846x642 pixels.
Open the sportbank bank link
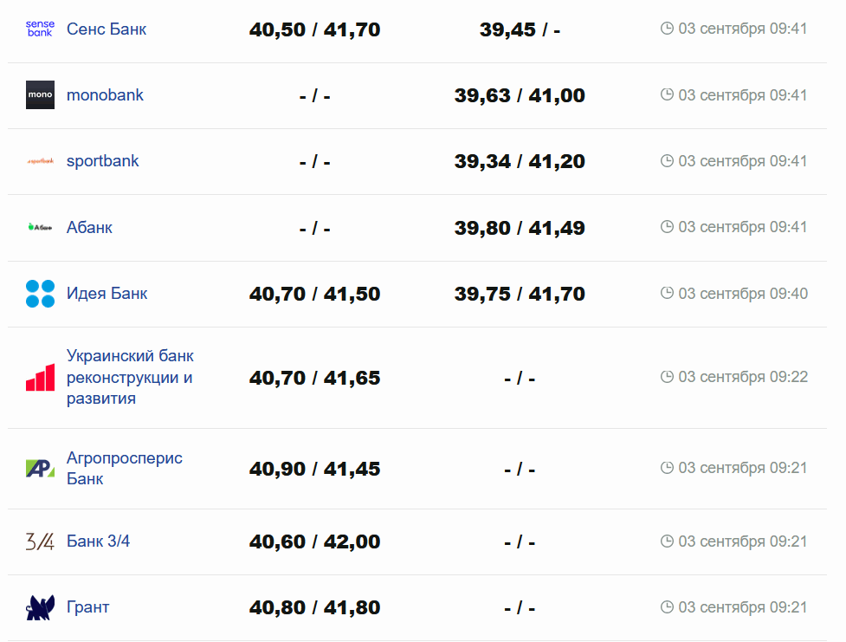coord(102,161)
